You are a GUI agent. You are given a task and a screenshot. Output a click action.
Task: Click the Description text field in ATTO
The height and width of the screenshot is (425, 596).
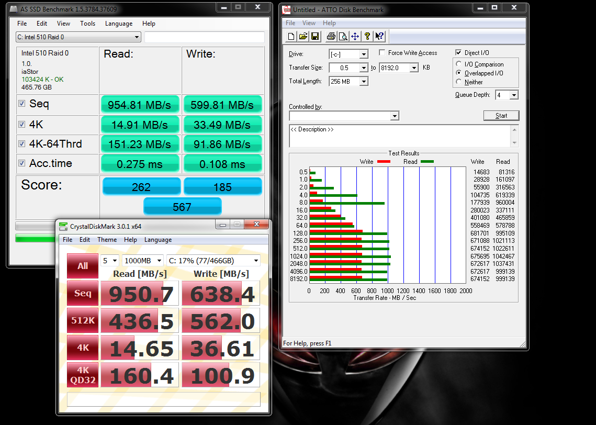[400, 136]
